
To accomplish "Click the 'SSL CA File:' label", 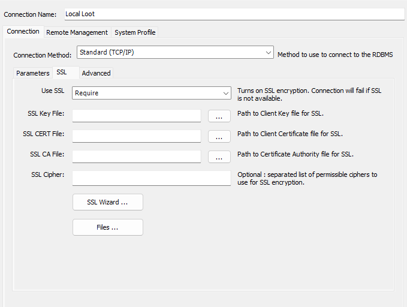I will click(47, 154).
